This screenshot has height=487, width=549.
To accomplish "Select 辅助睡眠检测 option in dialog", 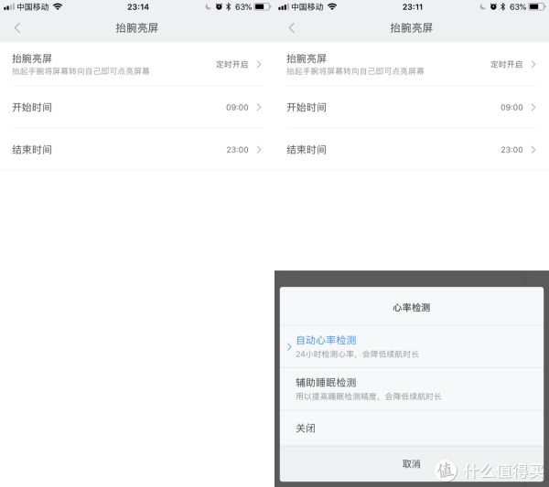I will click(412, 389).
